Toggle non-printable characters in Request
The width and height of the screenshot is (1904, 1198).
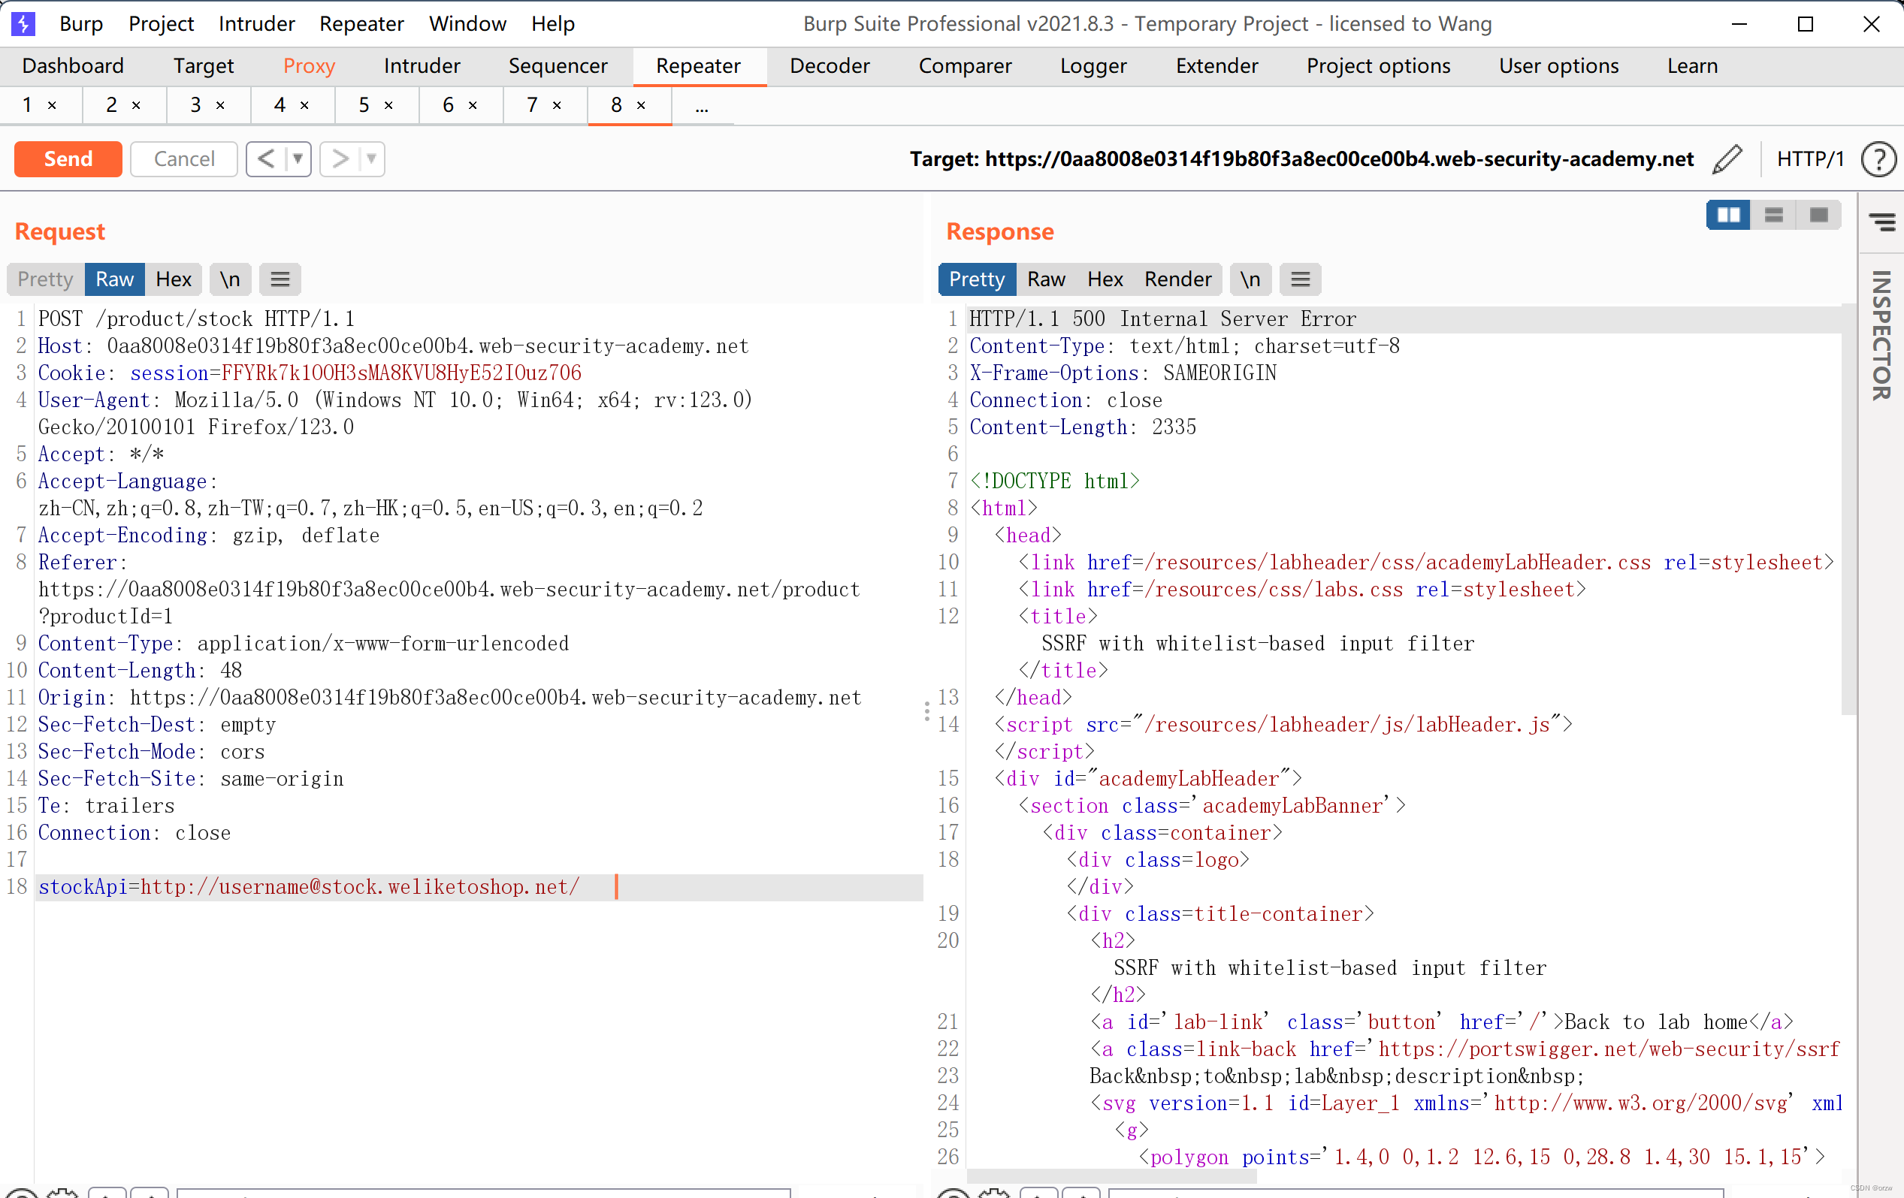(x=229, y=279)
